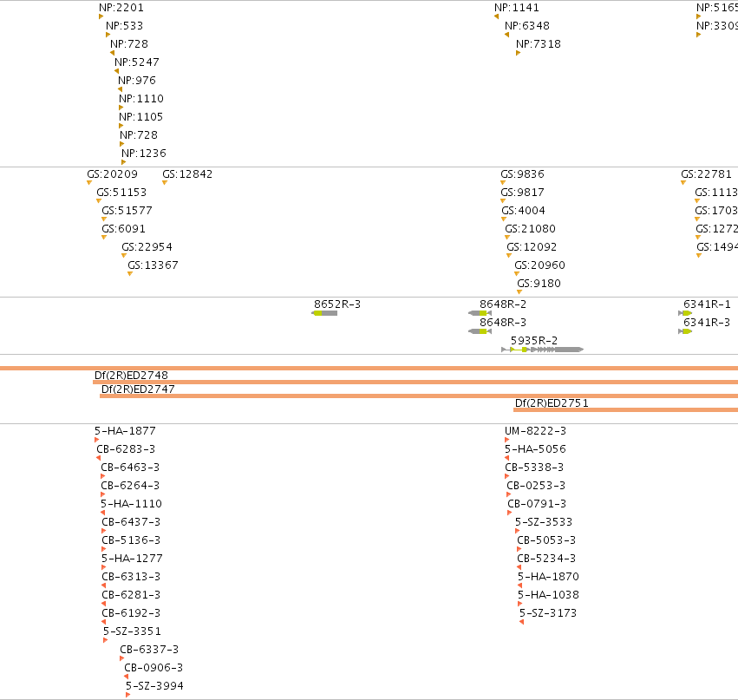The image size is (738, 700).
Task: Click the 5-SZ-3351 feature label
Action: (133, 631)
